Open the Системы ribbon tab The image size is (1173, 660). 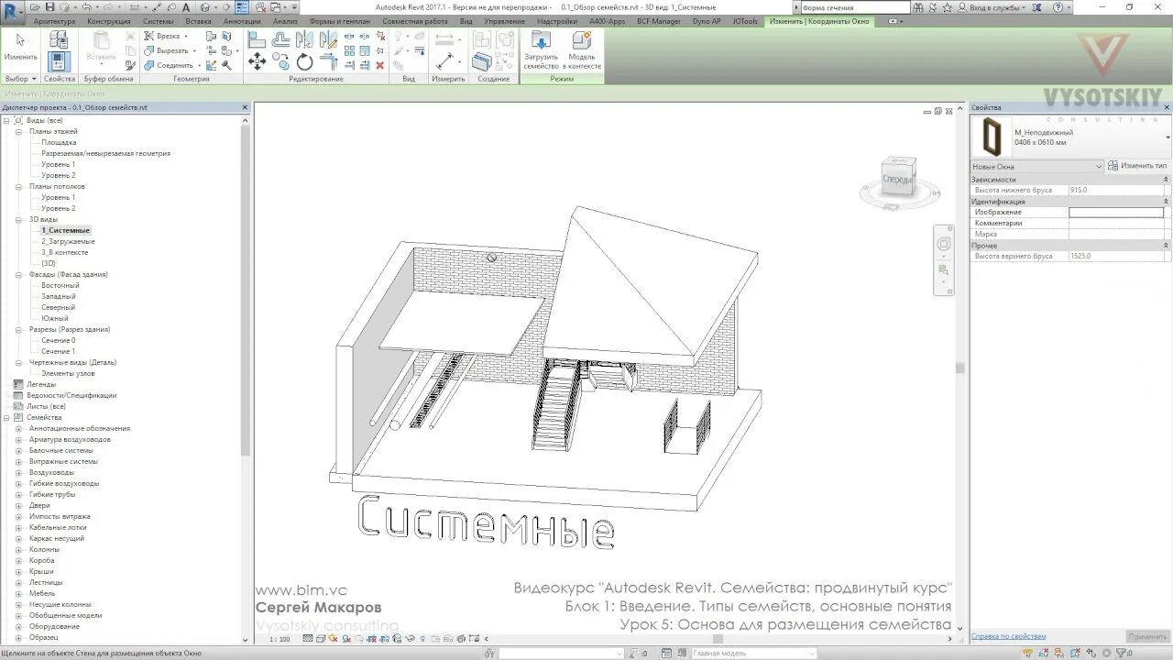pyautogui.click(x=159, y=21)
